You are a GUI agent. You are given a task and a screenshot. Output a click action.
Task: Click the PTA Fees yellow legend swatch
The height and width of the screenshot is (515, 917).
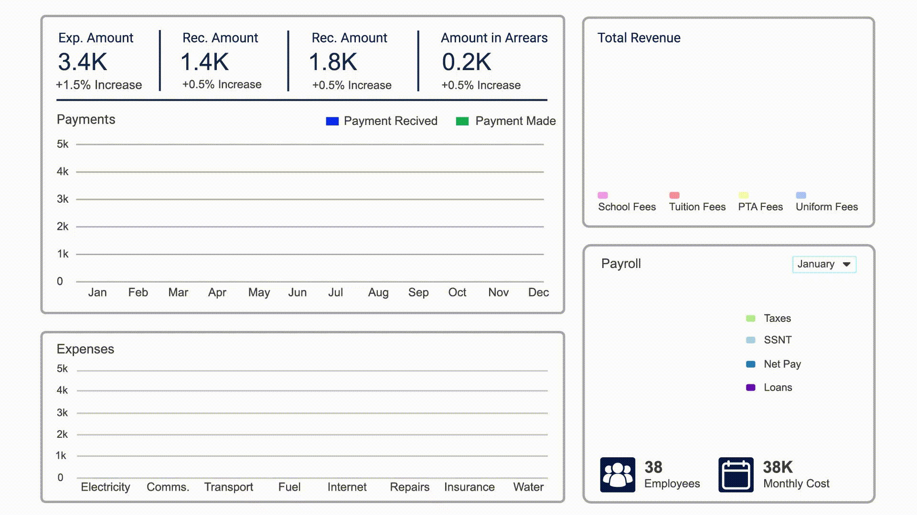pos(744,195)
